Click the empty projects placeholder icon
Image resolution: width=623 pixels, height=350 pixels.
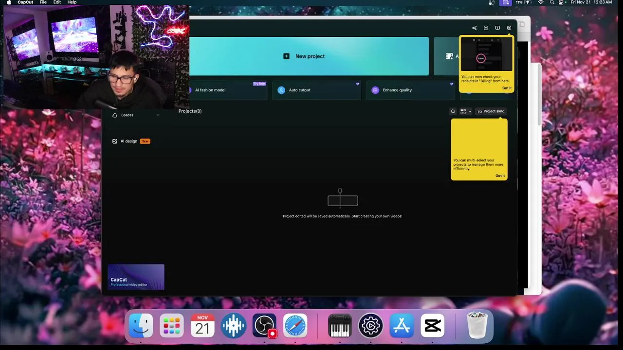[x=343, y=199]
